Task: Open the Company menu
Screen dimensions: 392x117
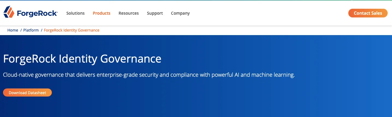Action: point(180,13)
